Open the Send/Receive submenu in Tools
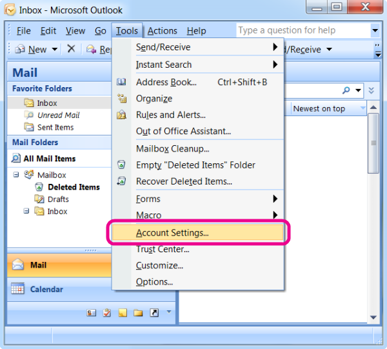 point(198,47)
